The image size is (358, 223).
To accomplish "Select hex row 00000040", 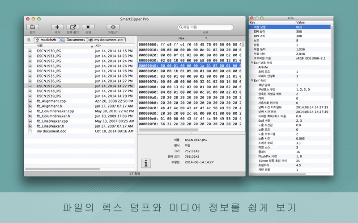I will pos(189,66).
